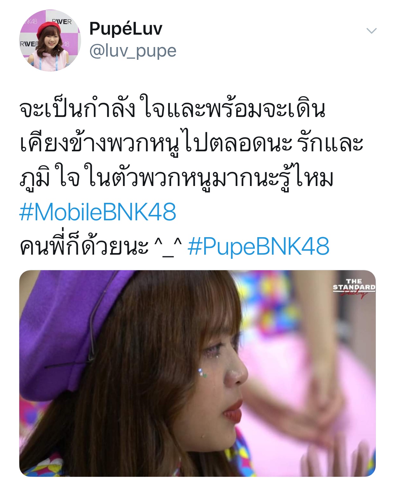Screen dimensions: 395x481
Task: Click The Standard Daily watermark logo
Action: (354, 288)
